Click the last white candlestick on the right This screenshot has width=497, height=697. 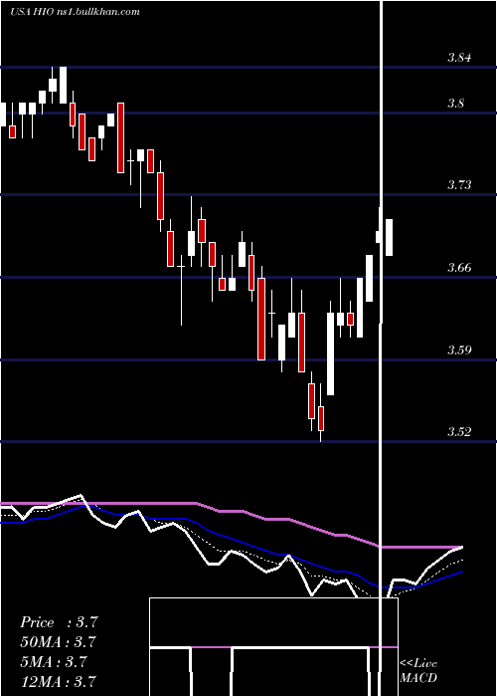pos(390,237)
